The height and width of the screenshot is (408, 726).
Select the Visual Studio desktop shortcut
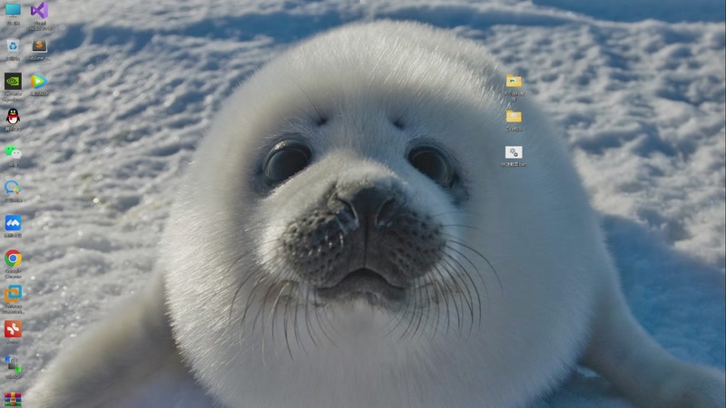[39, 10]
